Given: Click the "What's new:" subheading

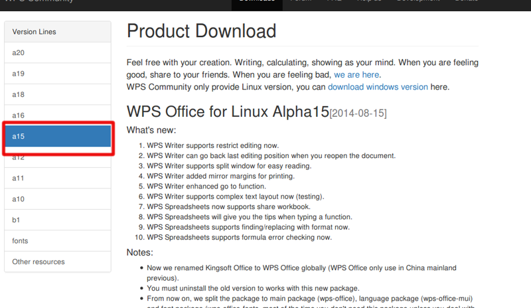Looking at the screenshot, I should click(151, 130).
